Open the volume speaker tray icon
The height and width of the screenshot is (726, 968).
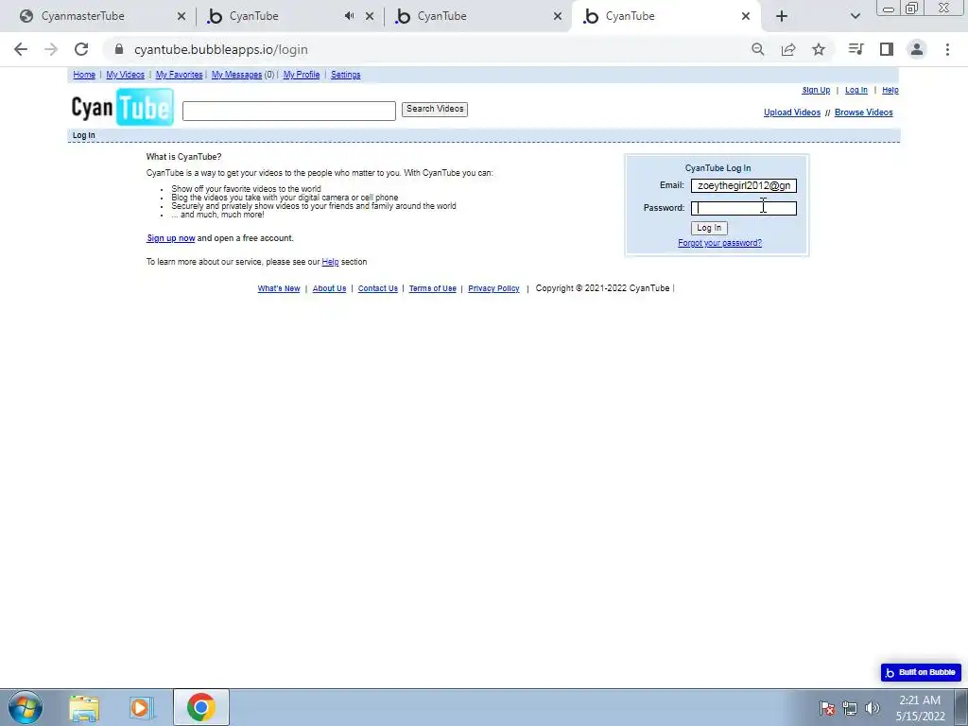click(x=873, y=708)
